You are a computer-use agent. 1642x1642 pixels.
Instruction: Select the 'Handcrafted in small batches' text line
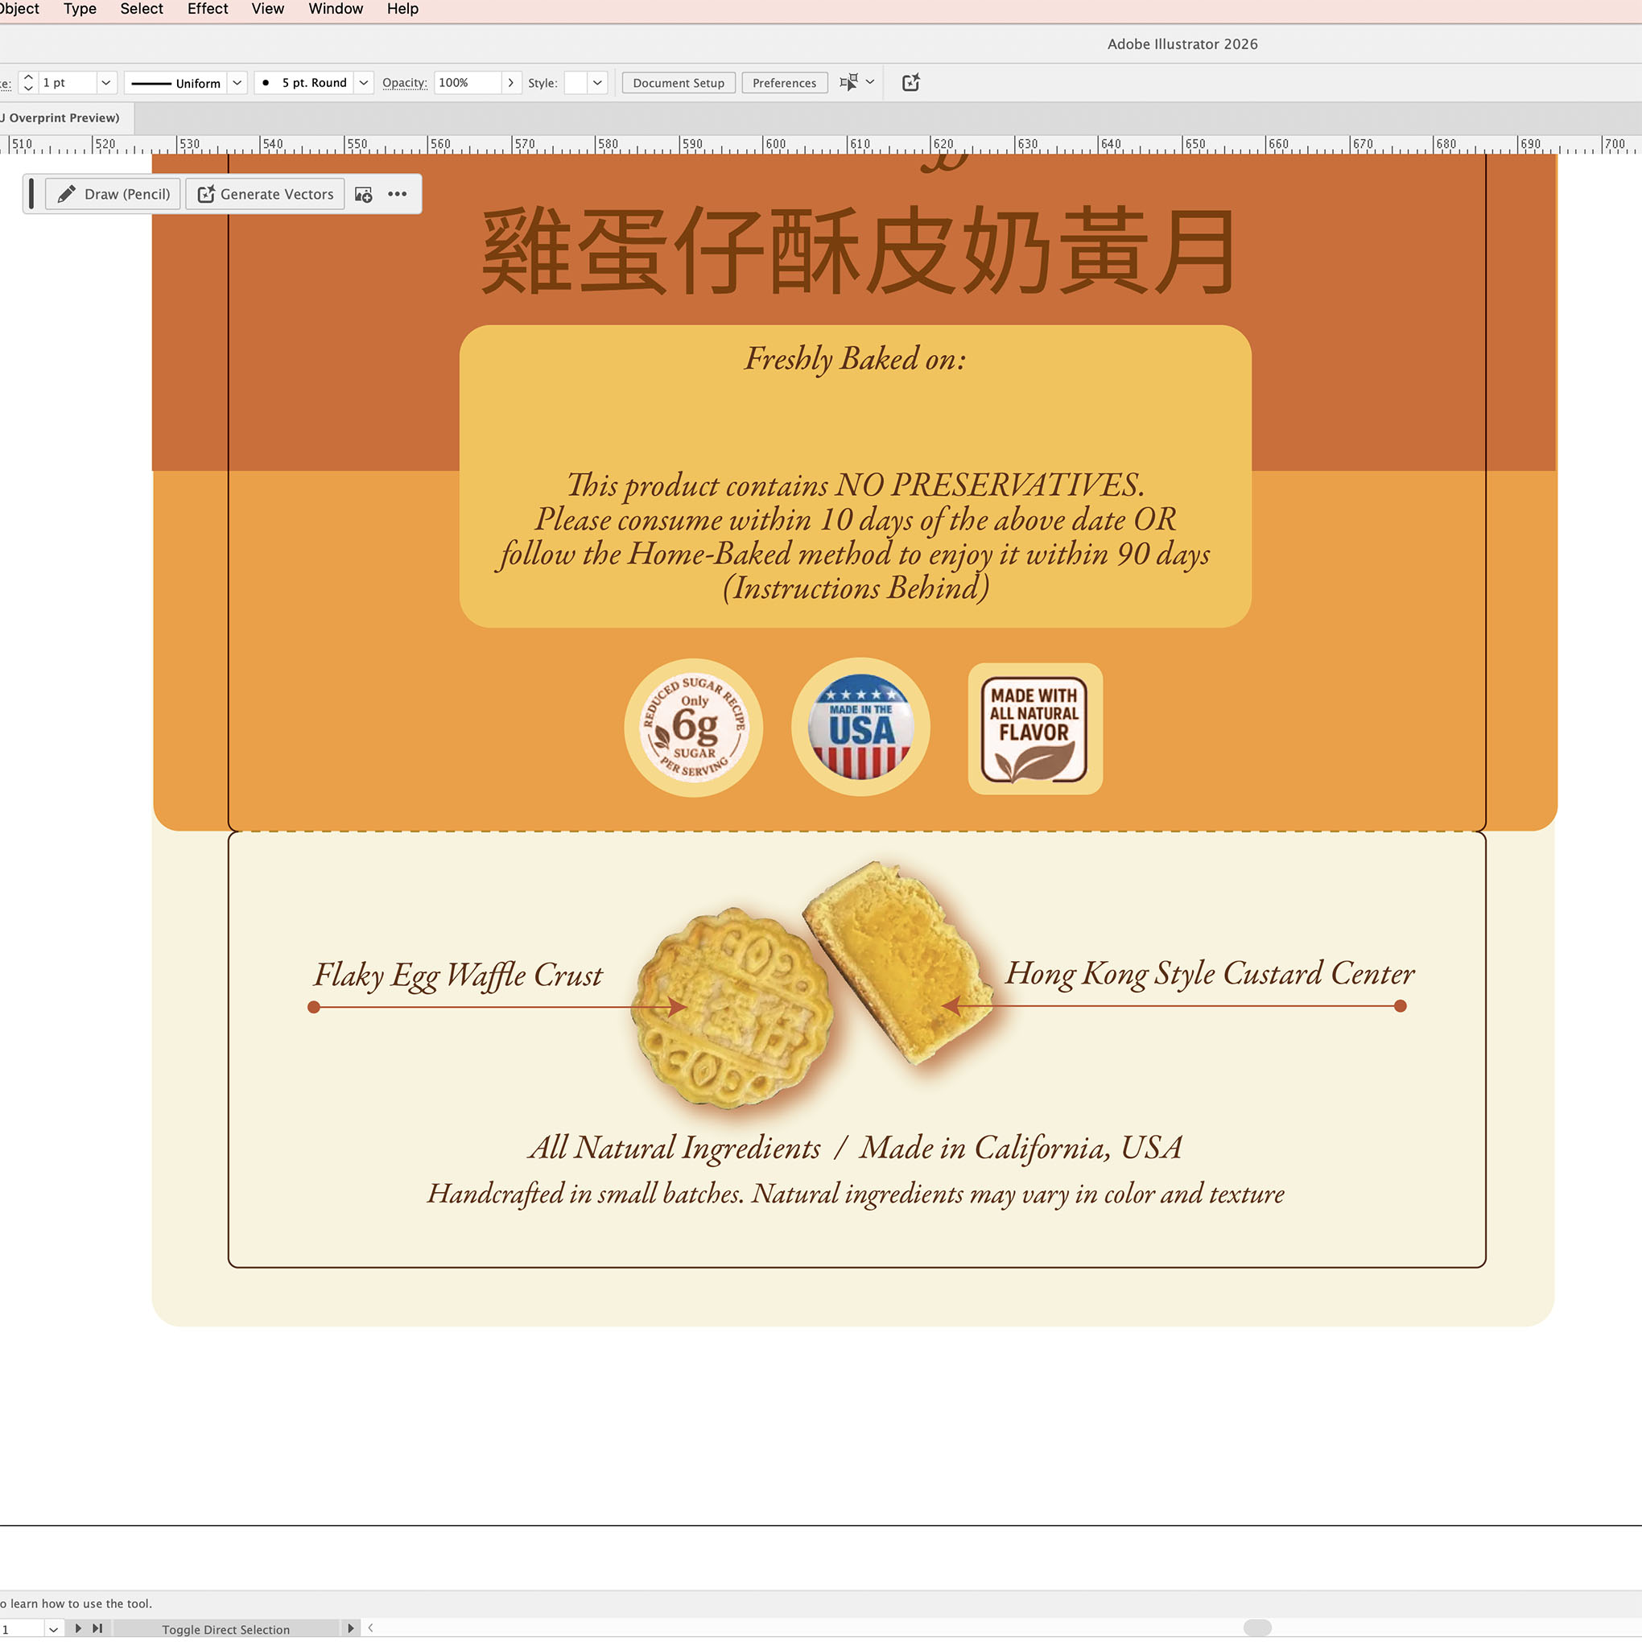coord(855,1195)
